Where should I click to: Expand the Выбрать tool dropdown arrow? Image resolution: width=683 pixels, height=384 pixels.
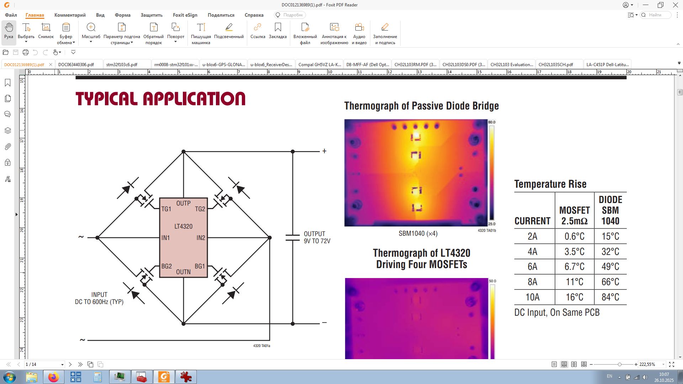pyautogui.click(x=26, y=42)
